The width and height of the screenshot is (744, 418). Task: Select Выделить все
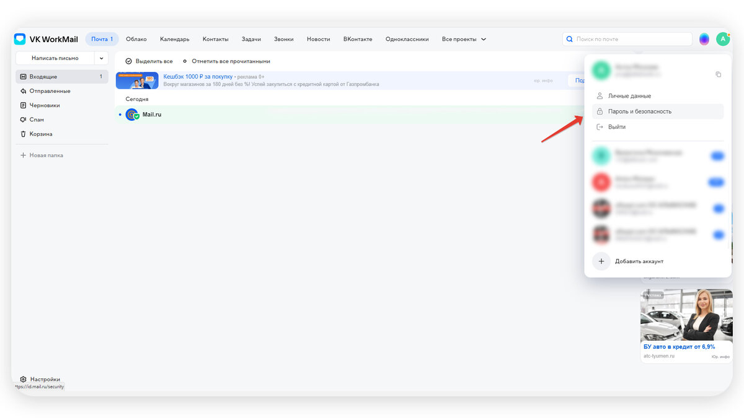coord(149,61)
